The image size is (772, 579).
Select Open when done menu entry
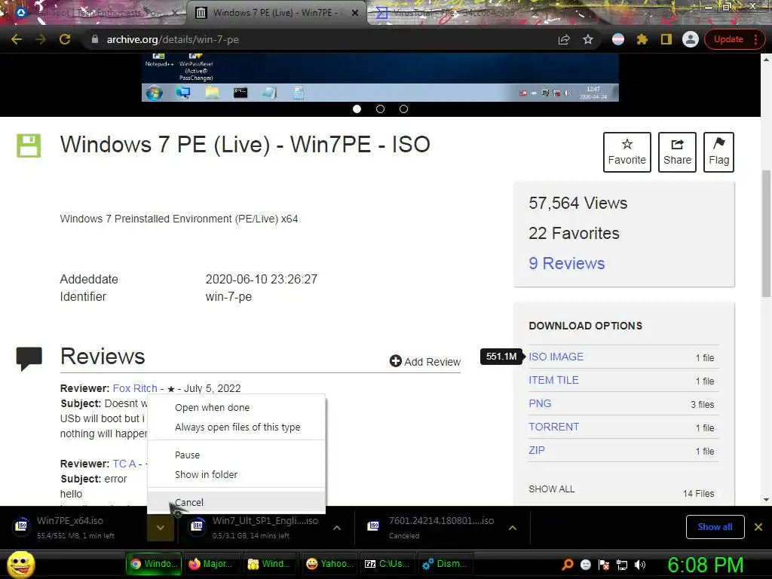236,408
